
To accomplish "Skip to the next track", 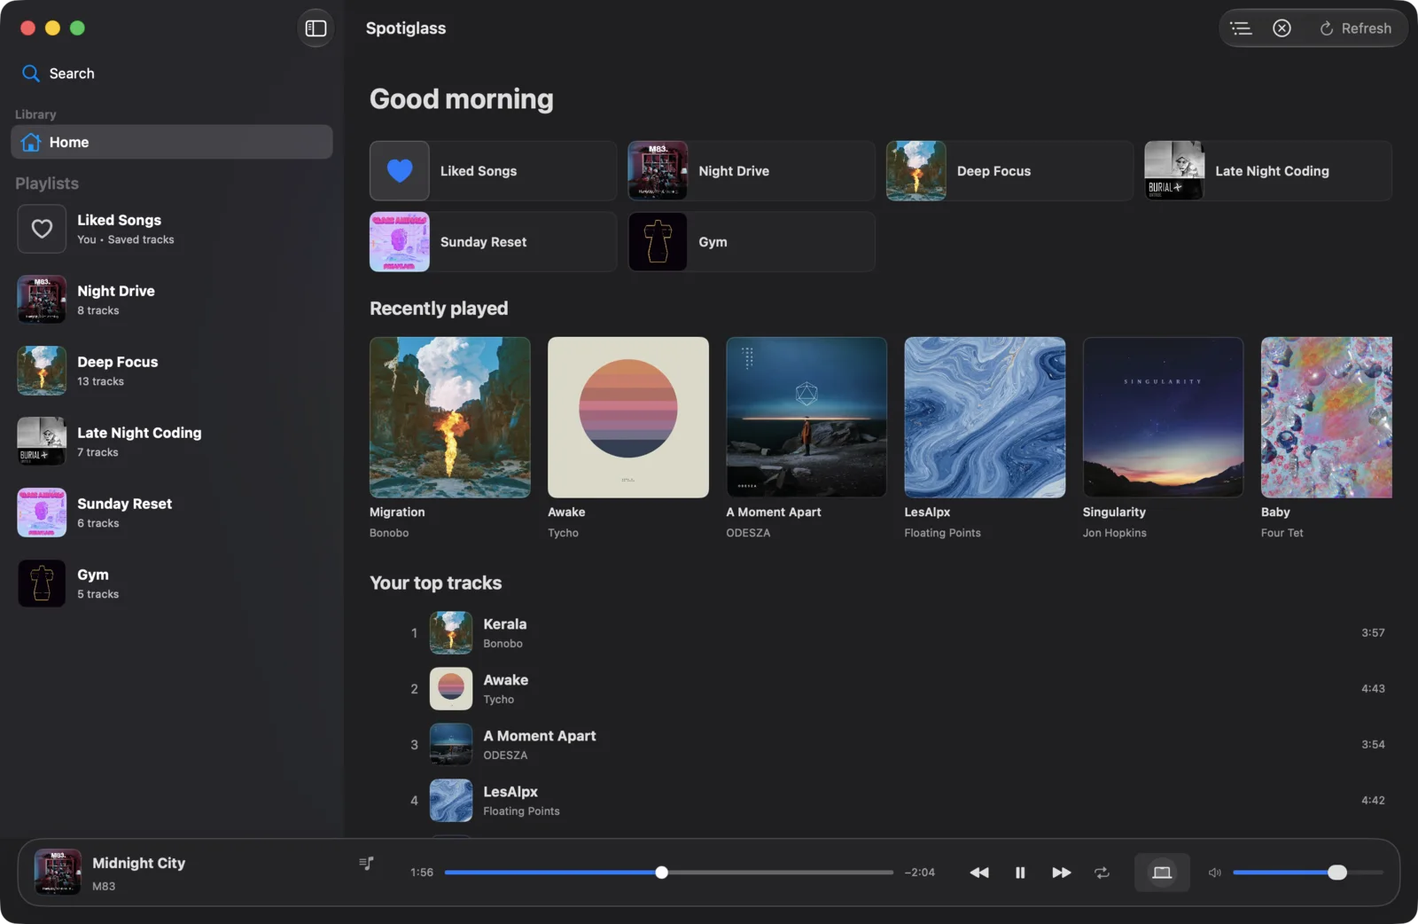I will (x=1061, y=873).
